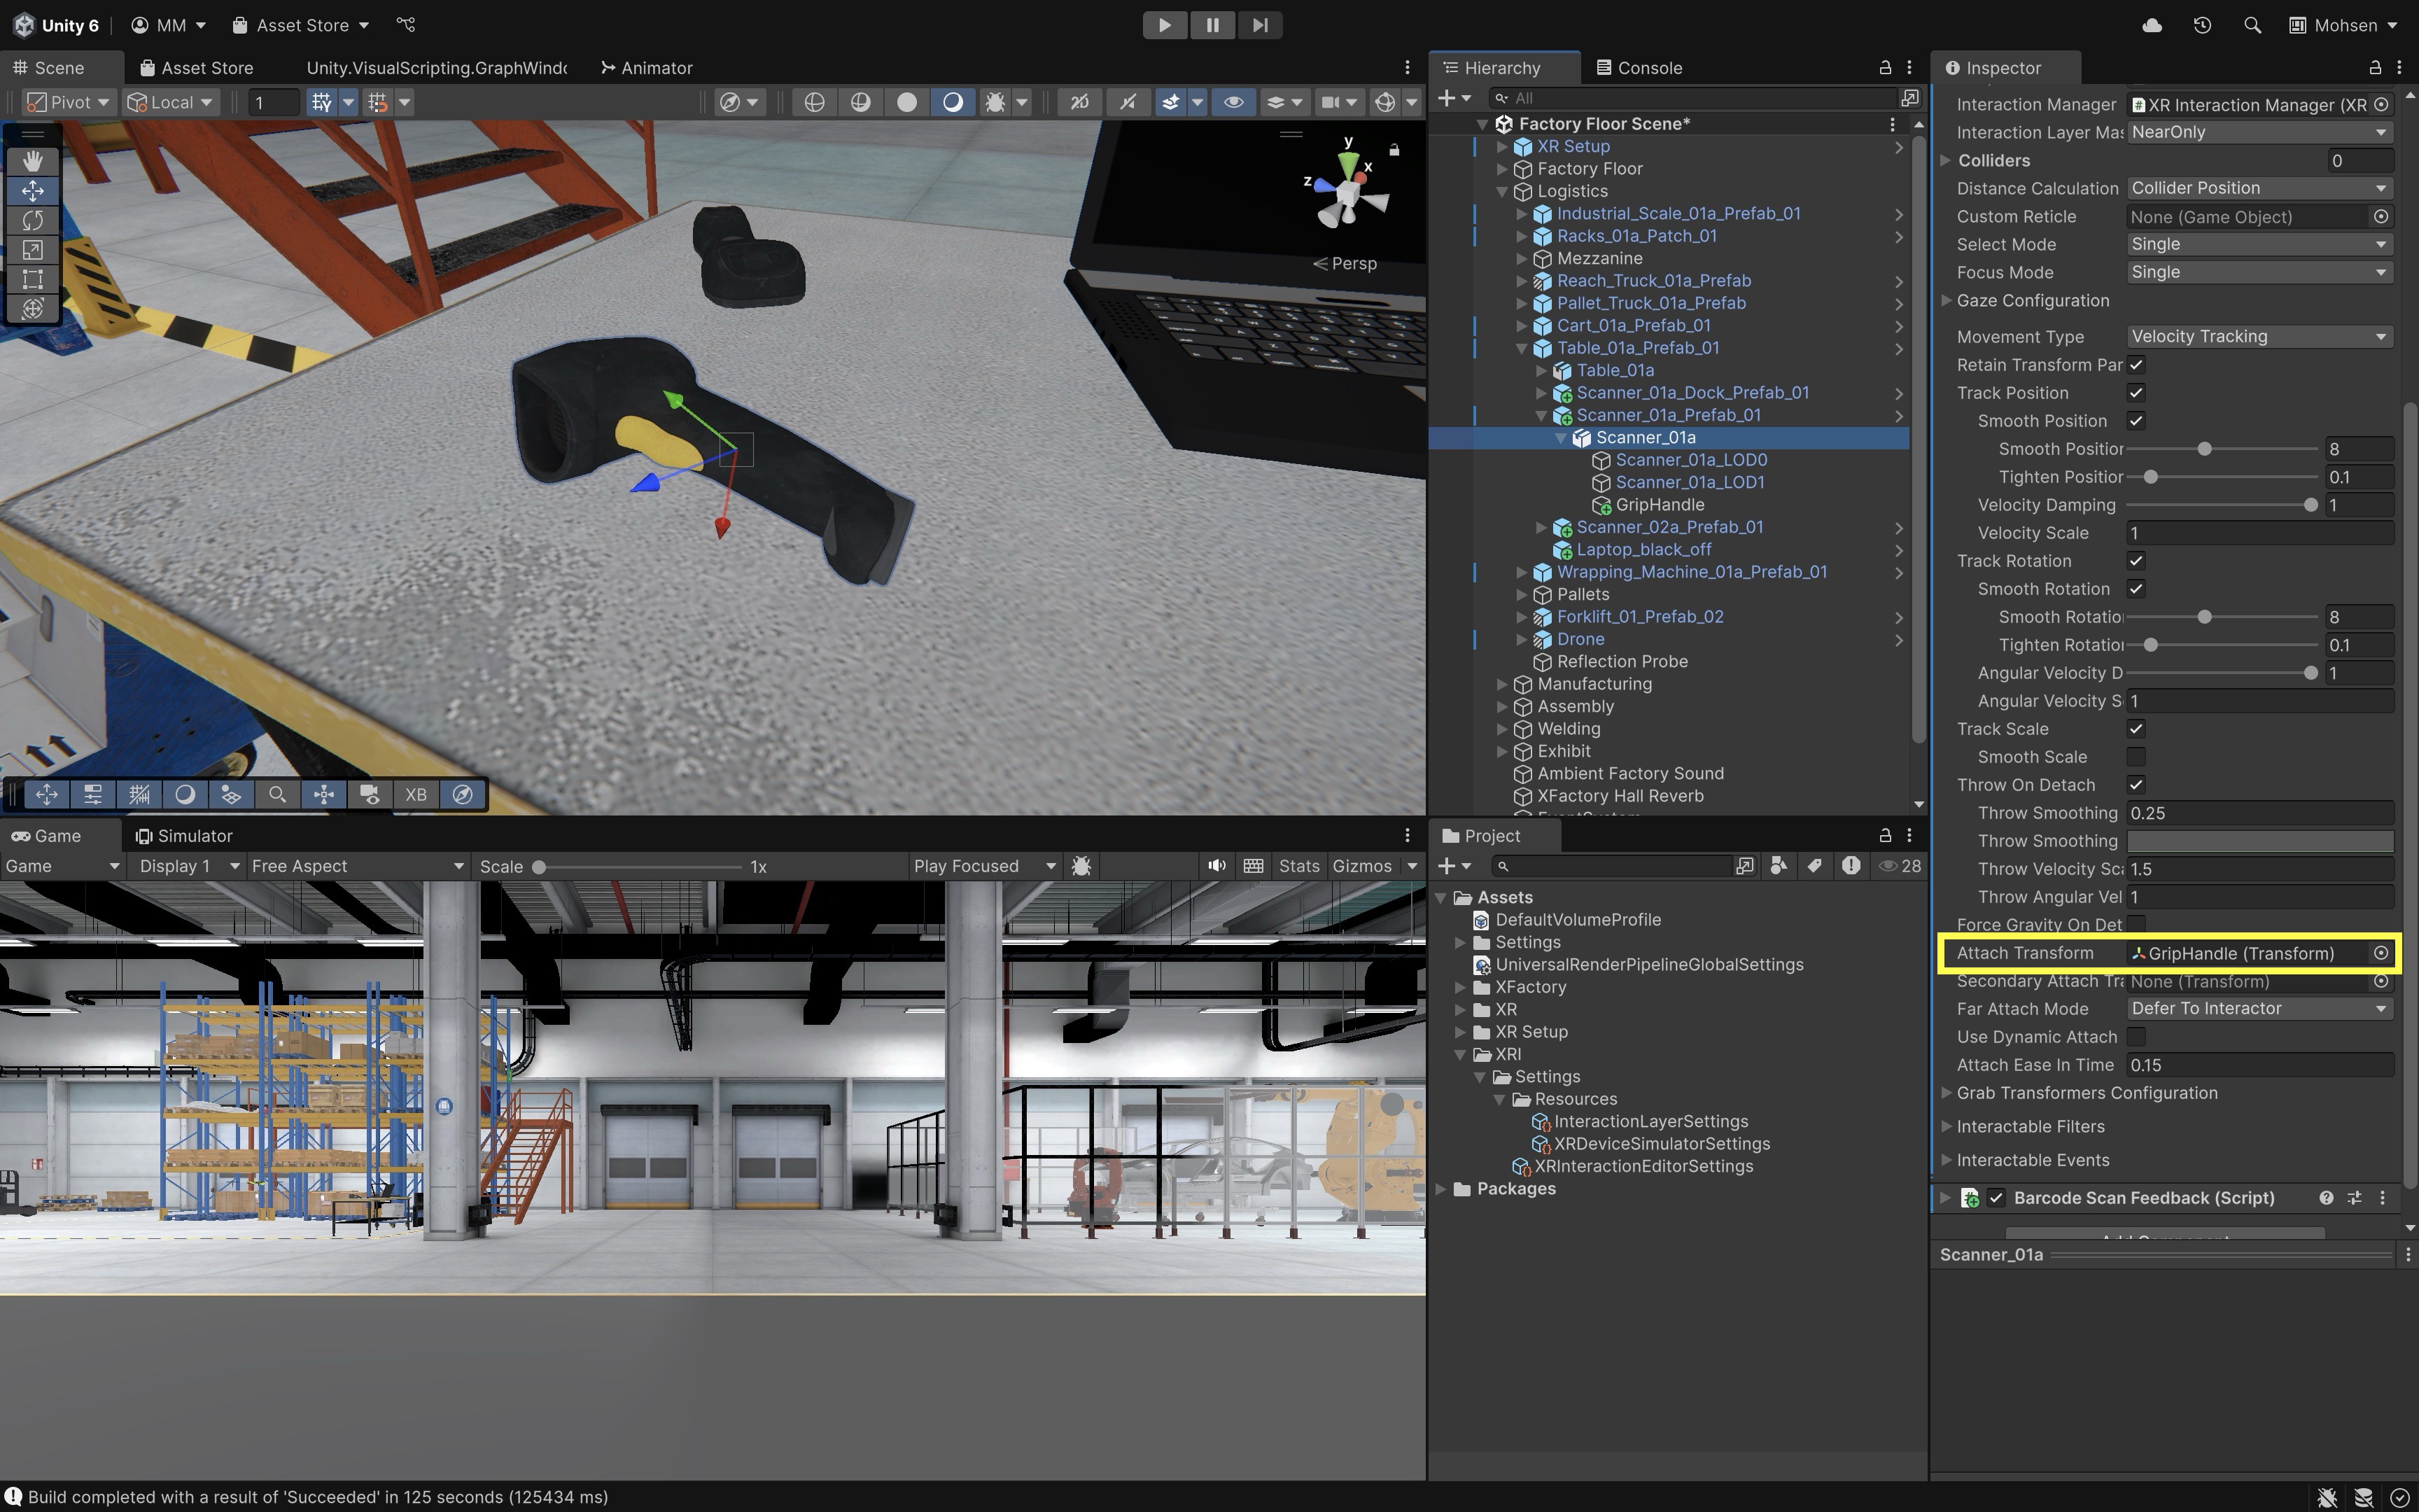Click the Stats button in Game view
Screen dimensions: 2419x1512
point(1298,866)
